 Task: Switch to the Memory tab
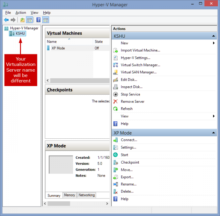pyautogui.click(x=69, y=195)
